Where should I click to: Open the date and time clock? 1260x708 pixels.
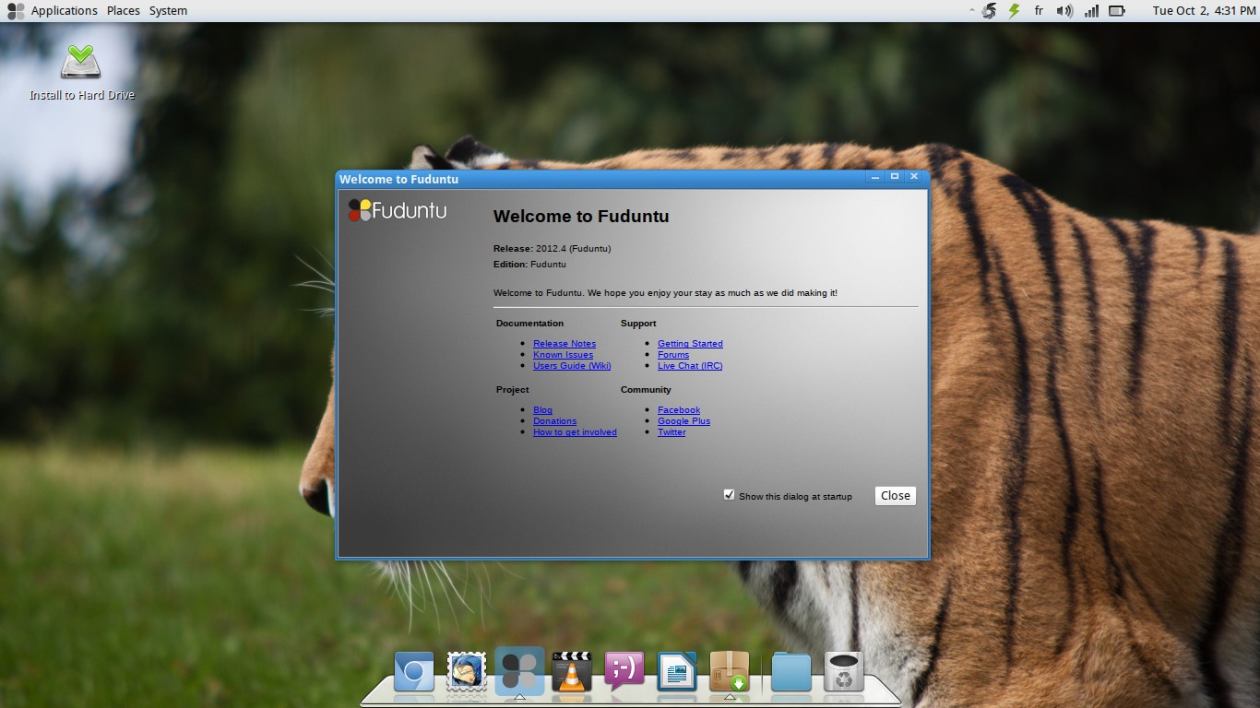[x=1204, y=11]
